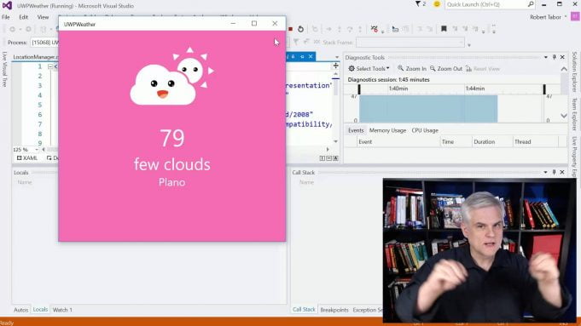This screenshot has height=326, width=581.
Task: Click the blue diagnostics graph area
Action: click(x=428, y=109)
